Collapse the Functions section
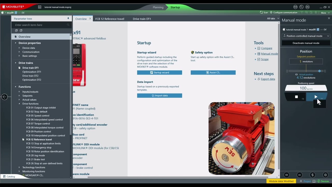 [x=15, y=87]
